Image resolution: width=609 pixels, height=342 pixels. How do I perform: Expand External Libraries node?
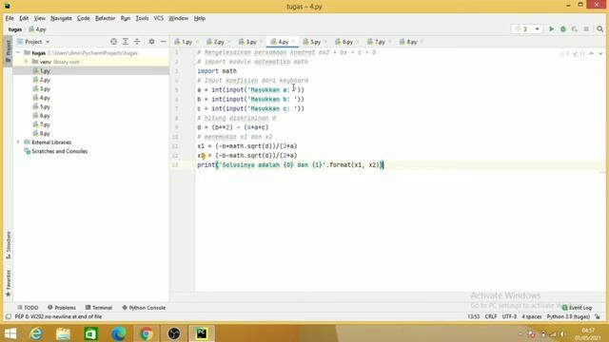point(18,142)
